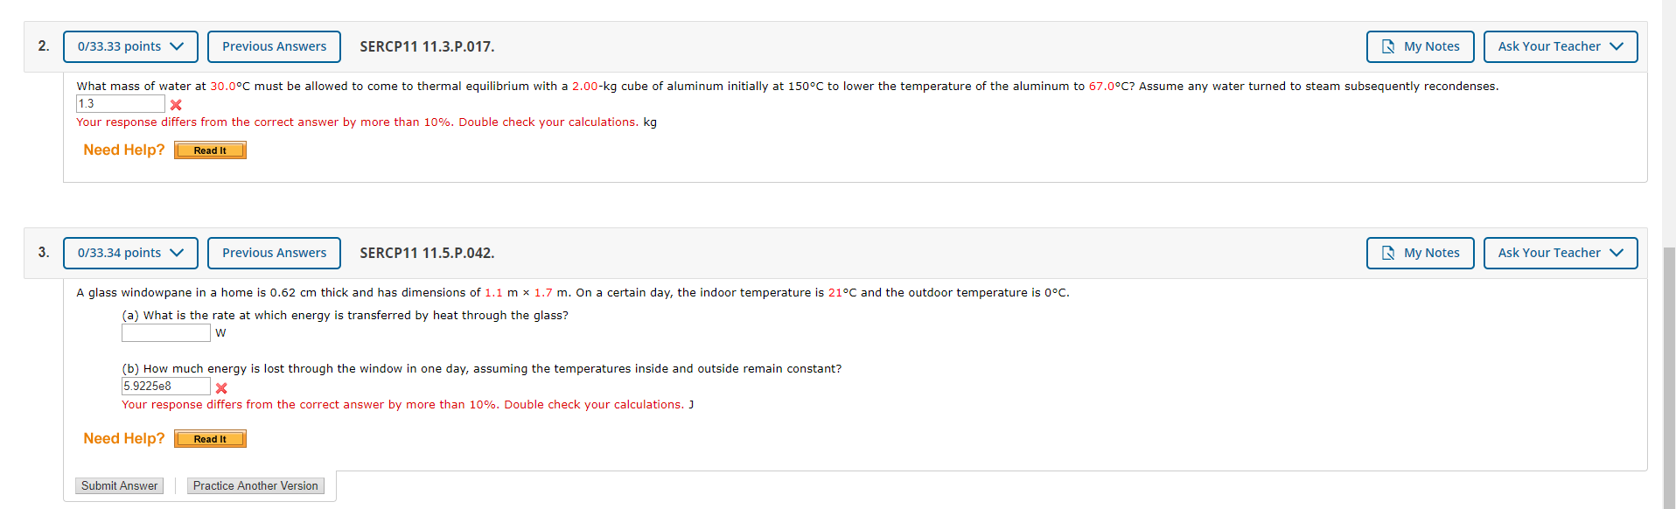View Previous Answers for question 3

click(274, 253)
